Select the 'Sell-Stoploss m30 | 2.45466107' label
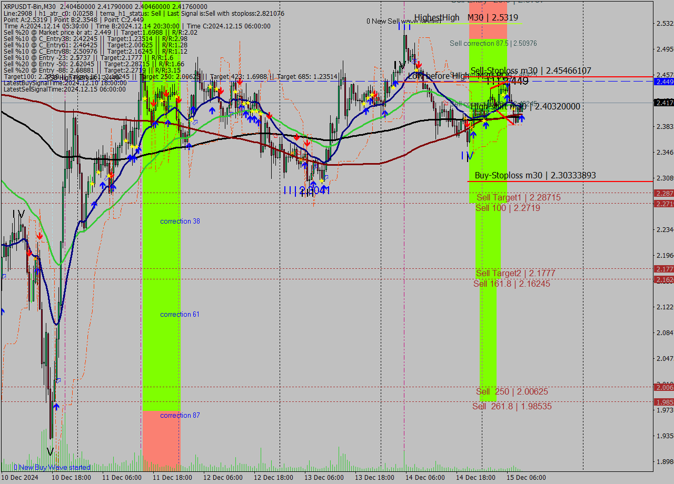 (x=531, y=70)
